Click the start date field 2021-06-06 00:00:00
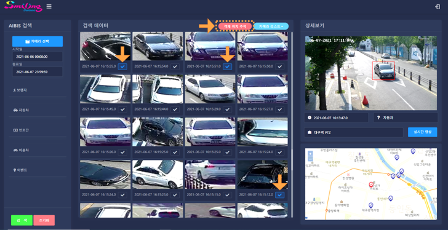 coord(38,57)
